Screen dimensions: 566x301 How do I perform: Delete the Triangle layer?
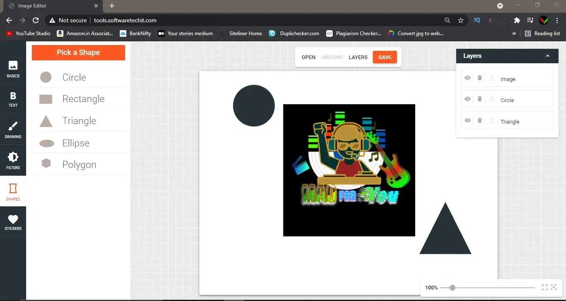(479, 120)
